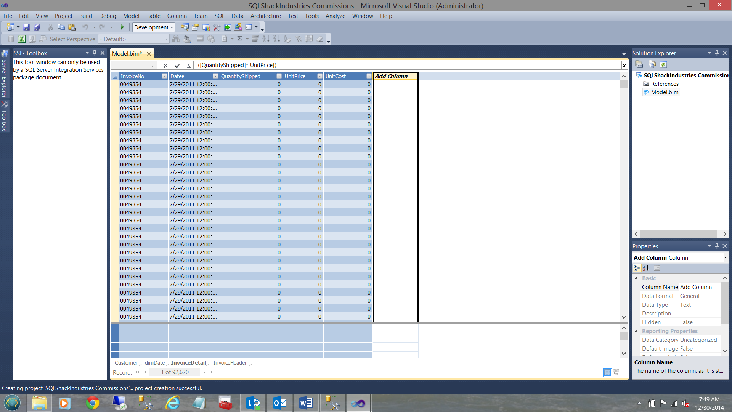Toggle auto-hide pin on the SSIS Toolbox
Image resolution: width=732 pixels, height=412 pixels.
point(95,53)
